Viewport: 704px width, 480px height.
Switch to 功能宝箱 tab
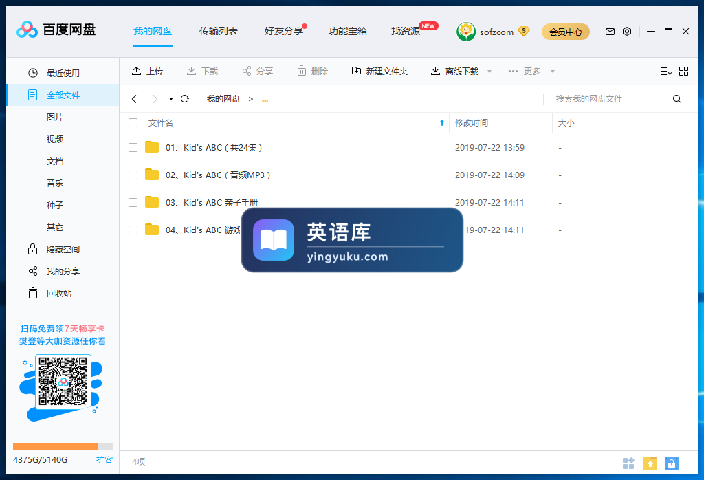point(348,31)
